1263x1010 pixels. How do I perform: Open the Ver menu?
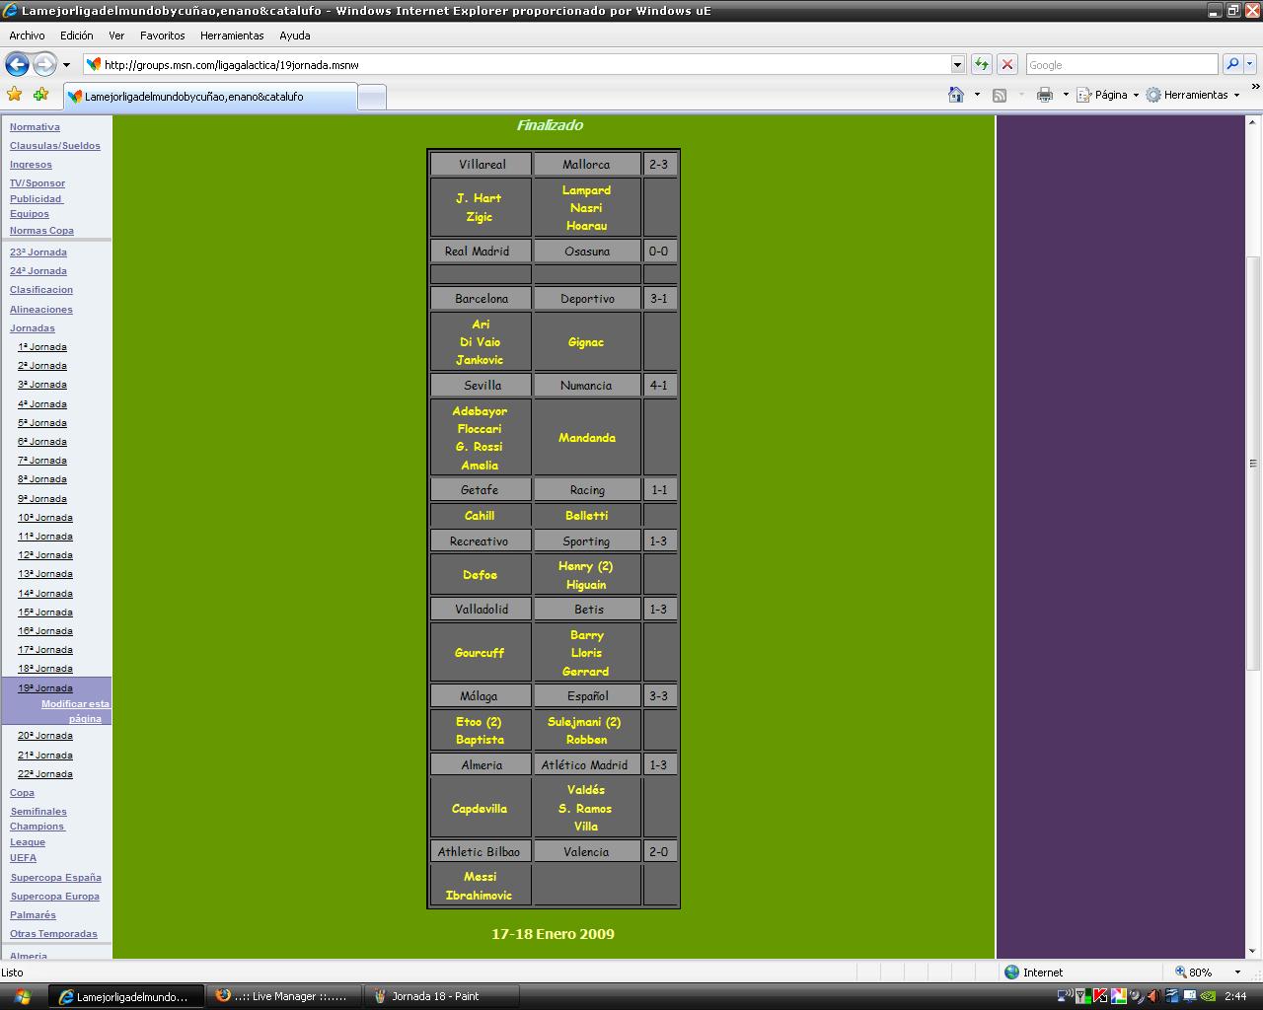coord(116,36)
